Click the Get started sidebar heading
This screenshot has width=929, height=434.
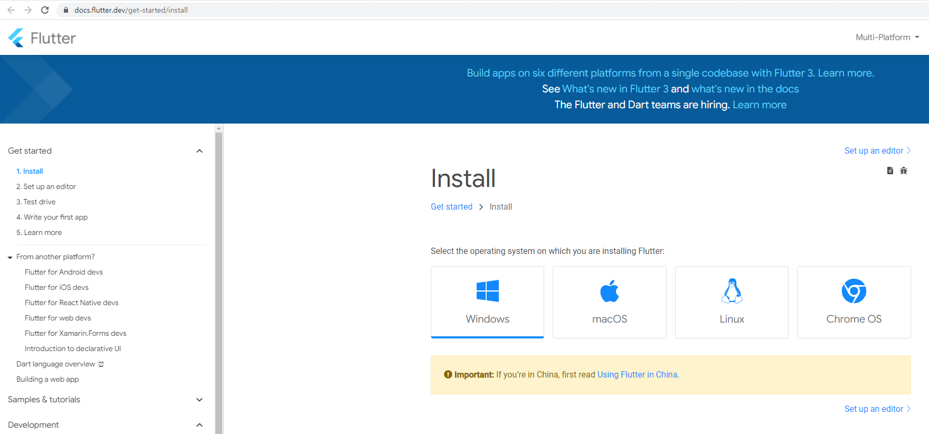click(x=30, y=151)
